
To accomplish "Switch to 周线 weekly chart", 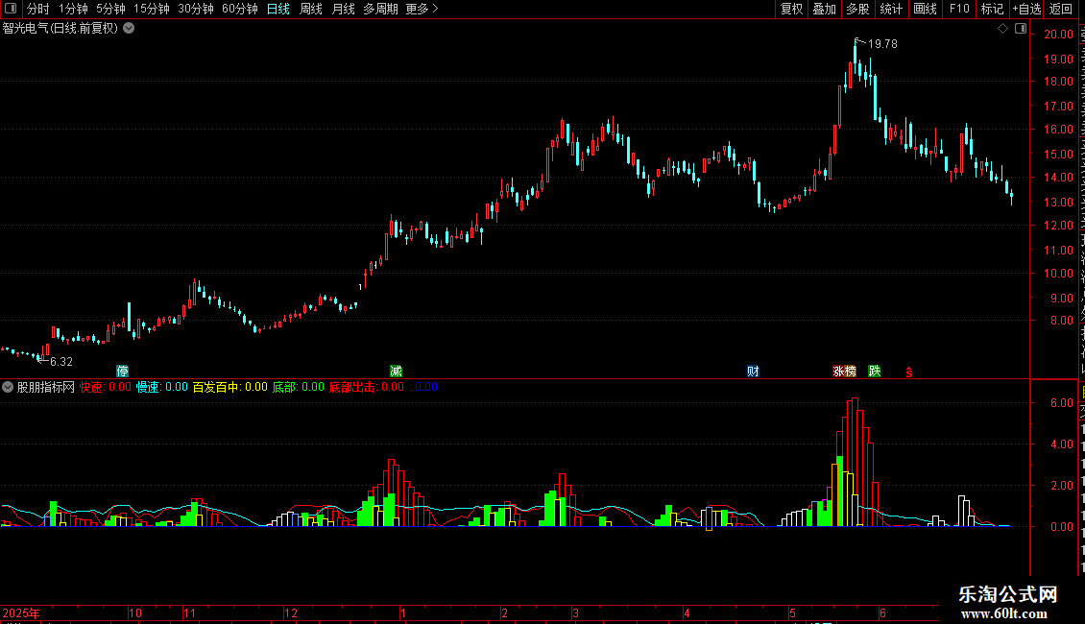I will [311, 9].
